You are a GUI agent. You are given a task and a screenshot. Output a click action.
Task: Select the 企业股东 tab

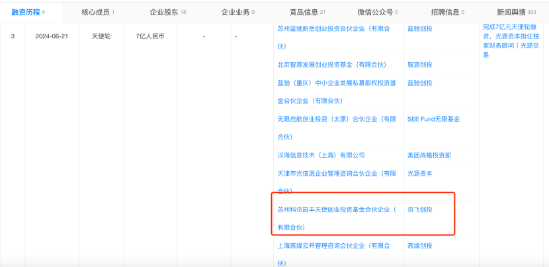click(x=168, y=13)
